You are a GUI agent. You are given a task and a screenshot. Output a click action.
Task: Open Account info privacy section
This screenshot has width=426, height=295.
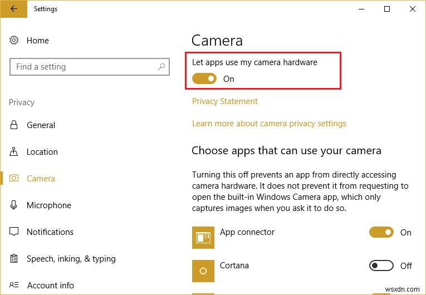coord(50,286)
